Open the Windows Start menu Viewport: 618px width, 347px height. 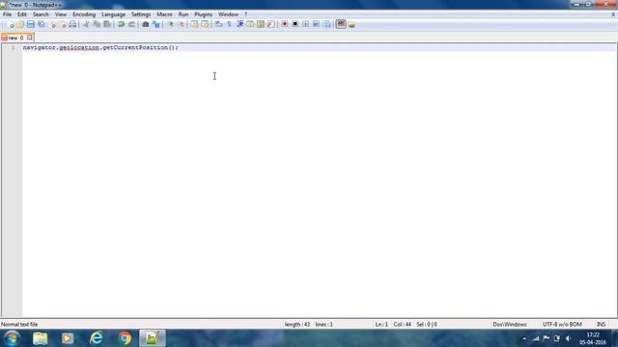pos(12,338)
